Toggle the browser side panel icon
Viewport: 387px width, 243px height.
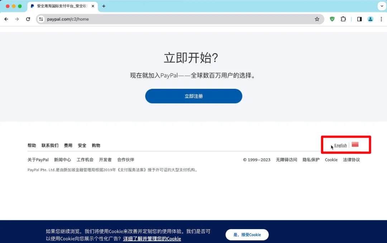click(x=359, y=19)
